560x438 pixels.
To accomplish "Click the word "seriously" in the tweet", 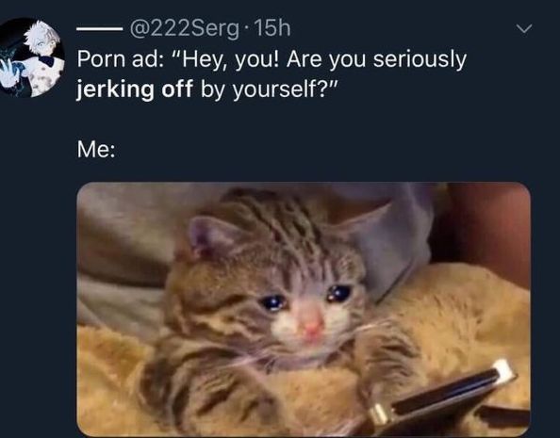I will [x=420, y=59].
